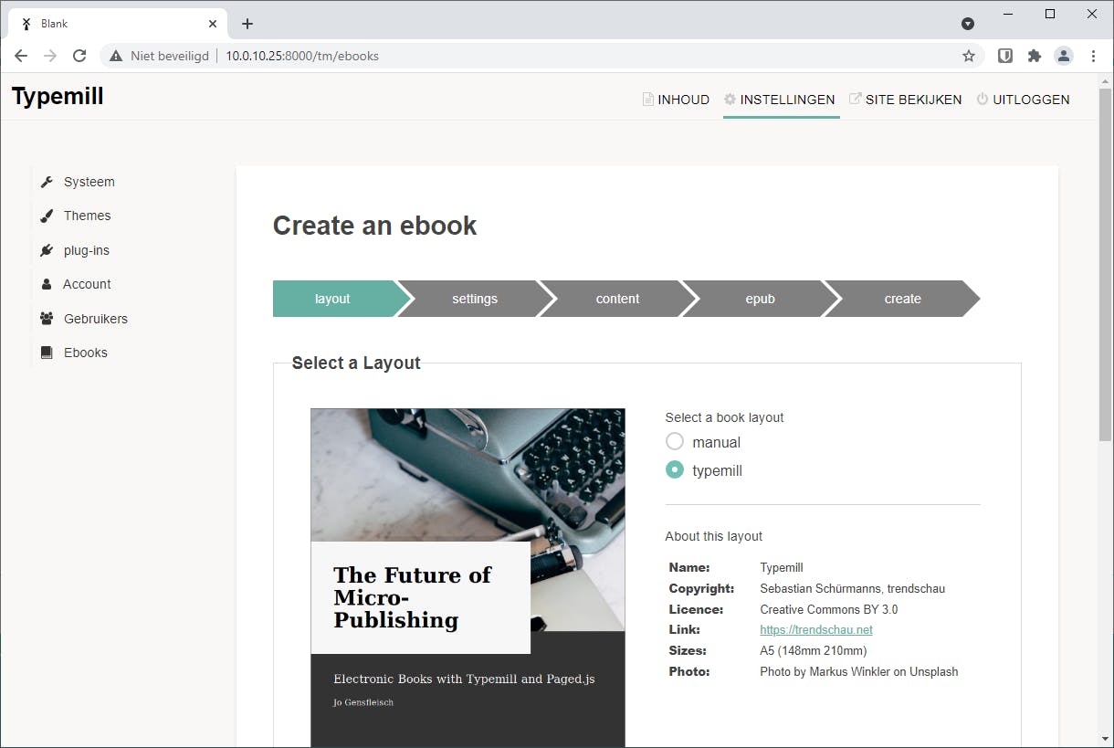The image size is (1114, 748).
Task: Go to the settings step
Action: (x=475, y=299)
